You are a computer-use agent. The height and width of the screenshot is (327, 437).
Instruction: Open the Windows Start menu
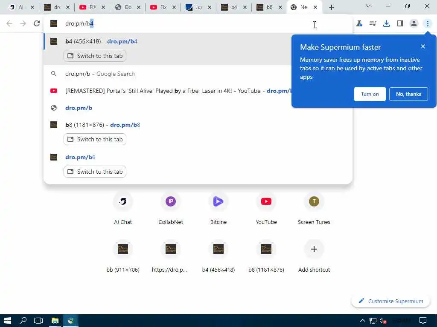point(8,321)
